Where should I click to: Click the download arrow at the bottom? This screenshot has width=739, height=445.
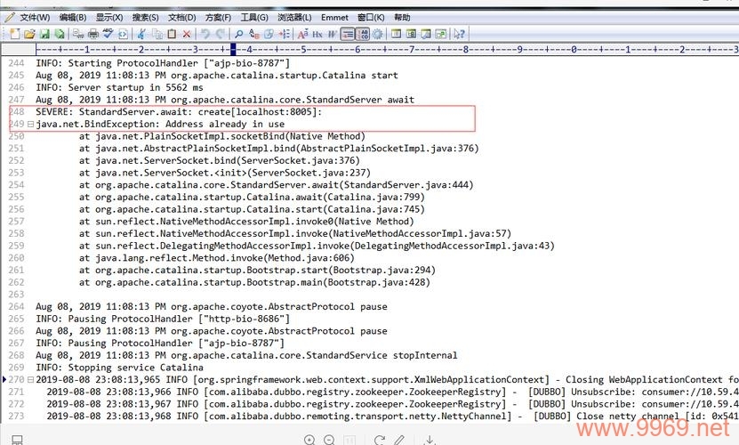coord(429,440)
